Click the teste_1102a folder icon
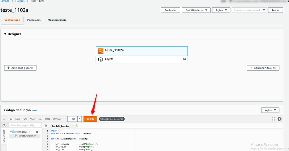 (x=14, y=132)
